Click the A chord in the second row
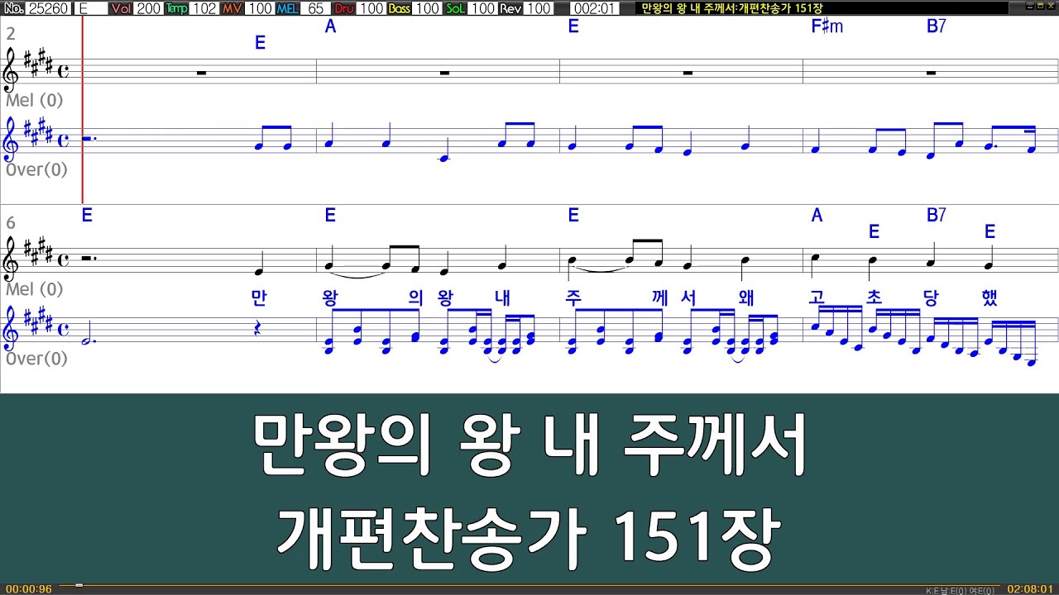This screenshot has height=595, width=1059. coord(817,216)
